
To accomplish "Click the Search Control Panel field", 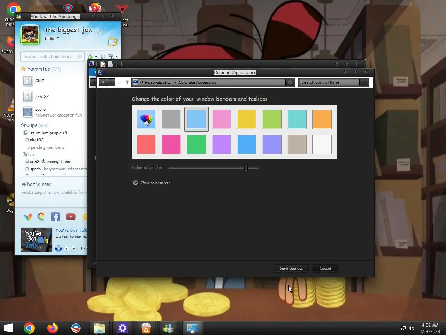I will [x=330, y=82].
